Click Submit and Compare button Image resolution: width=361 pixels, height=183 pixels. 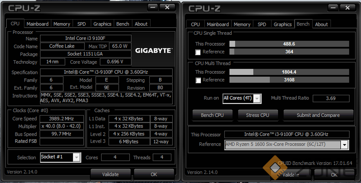(x=318, y=115)
